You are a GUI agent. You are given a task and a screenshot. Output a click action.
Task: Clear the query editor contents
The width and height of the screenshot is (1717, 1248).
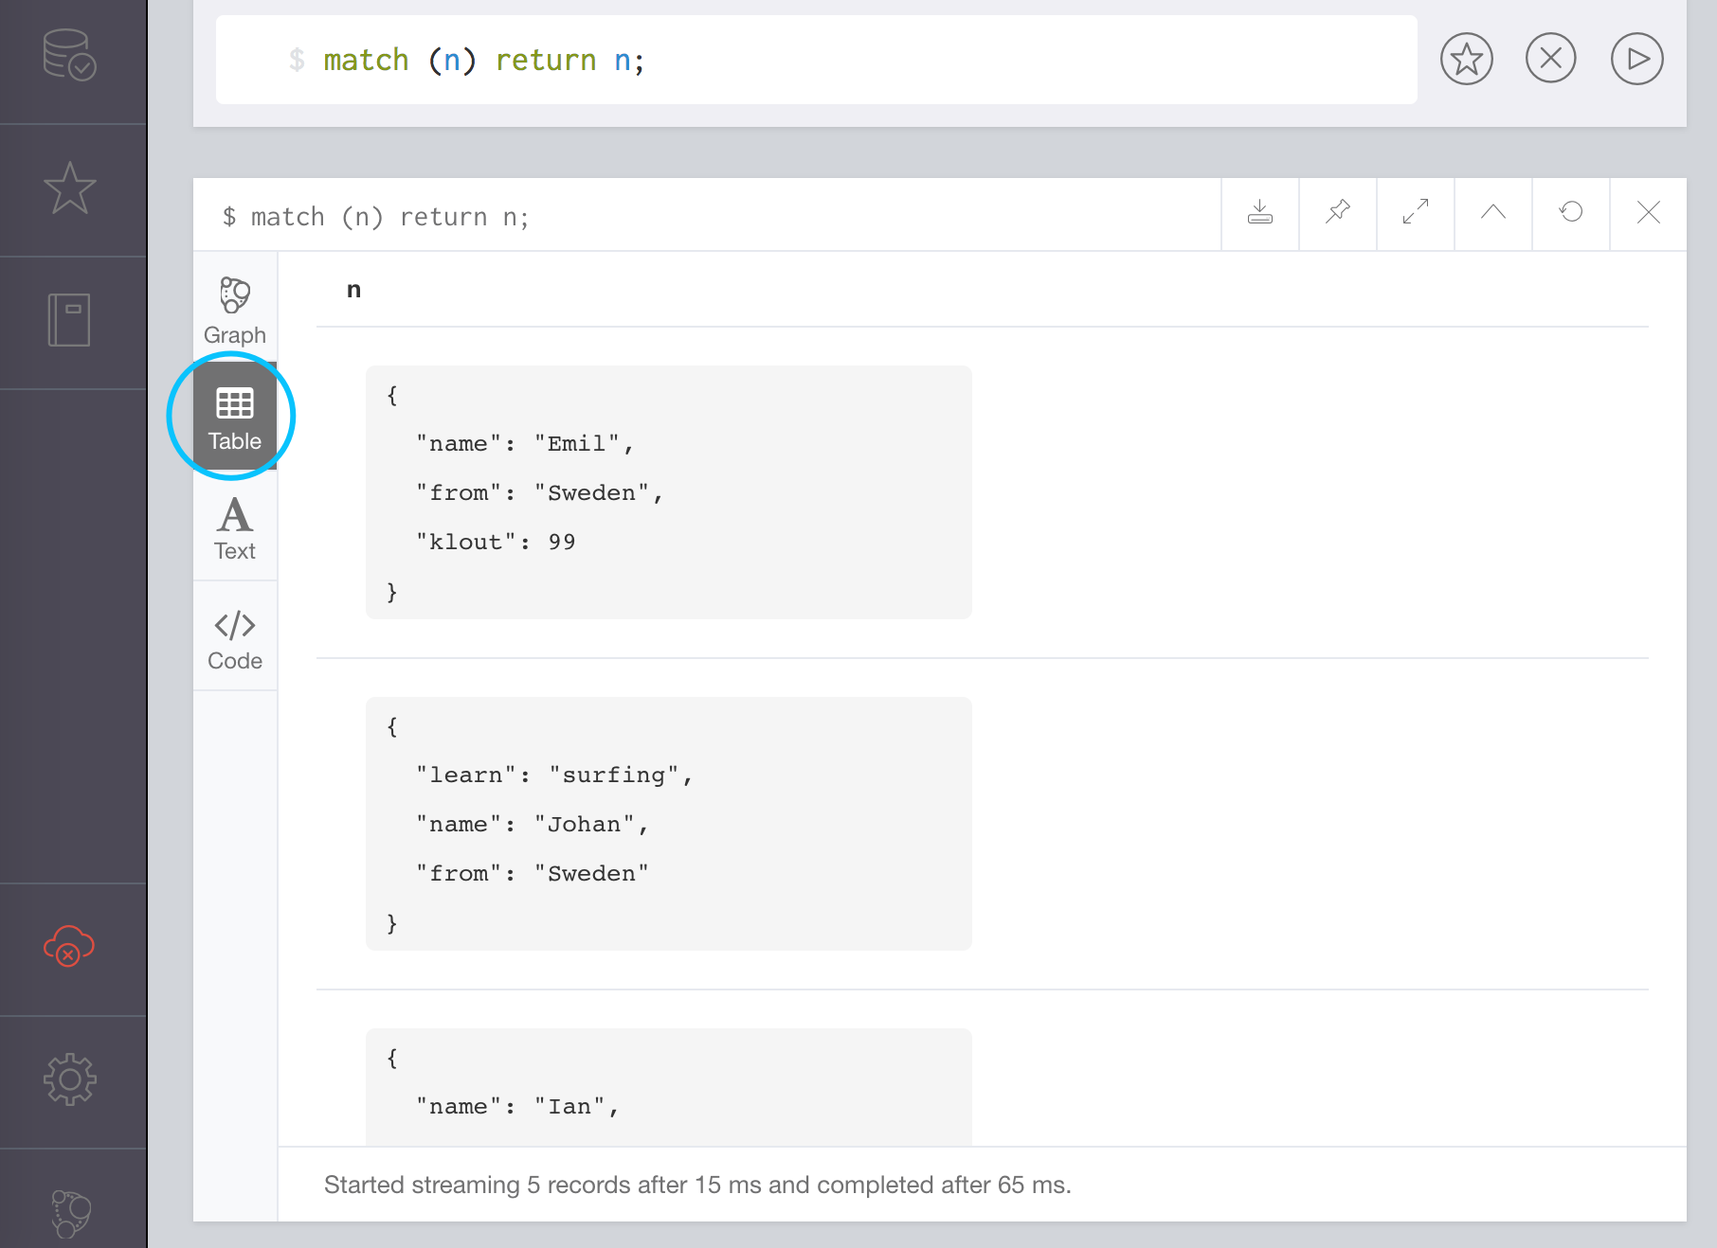[x=1551, y=60]
